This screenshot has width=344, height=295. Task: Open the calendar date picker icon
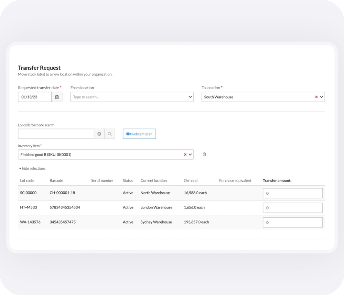(57, 97)
